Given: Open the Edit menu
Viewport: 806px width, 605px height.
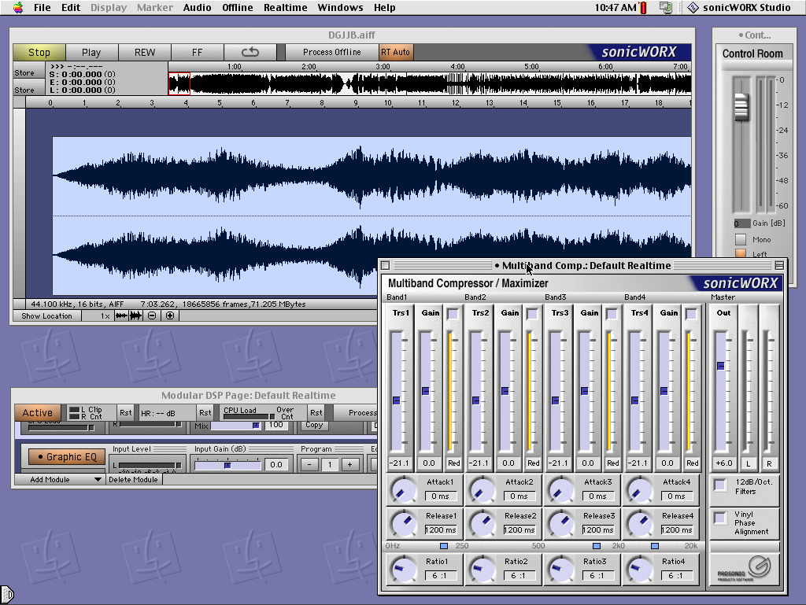Looking at the screenshot, I should tap(71, 7).
